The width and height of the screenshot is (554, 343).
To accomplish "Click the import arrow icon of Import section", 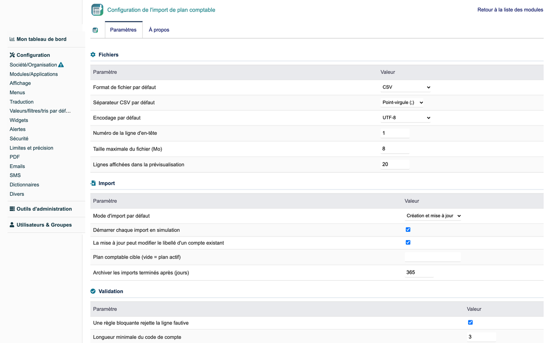I will click(93, 183).
